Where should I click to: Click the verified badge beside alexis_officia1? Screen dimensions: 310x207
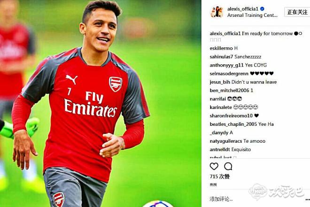click(262, 9)
